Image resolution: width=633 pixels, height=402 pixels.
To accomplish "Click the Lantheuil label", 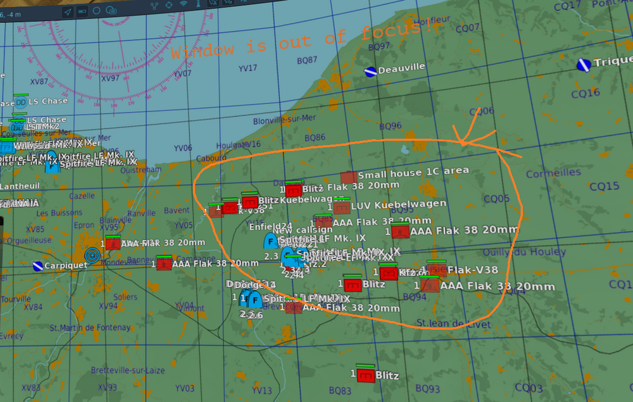I will (20, 186).
